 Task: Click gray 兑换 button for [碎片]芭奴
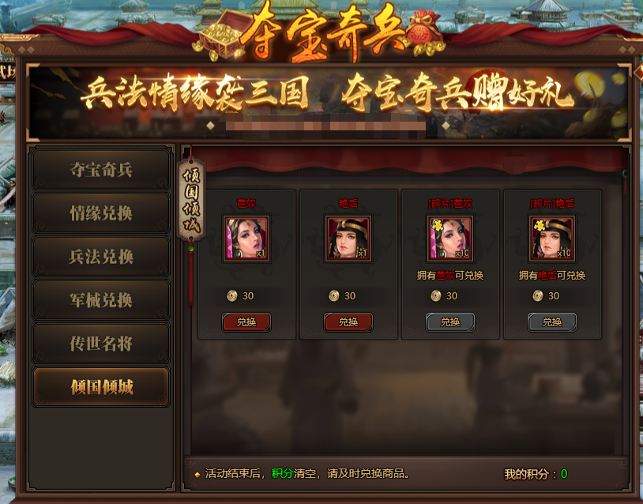[449, 322]
